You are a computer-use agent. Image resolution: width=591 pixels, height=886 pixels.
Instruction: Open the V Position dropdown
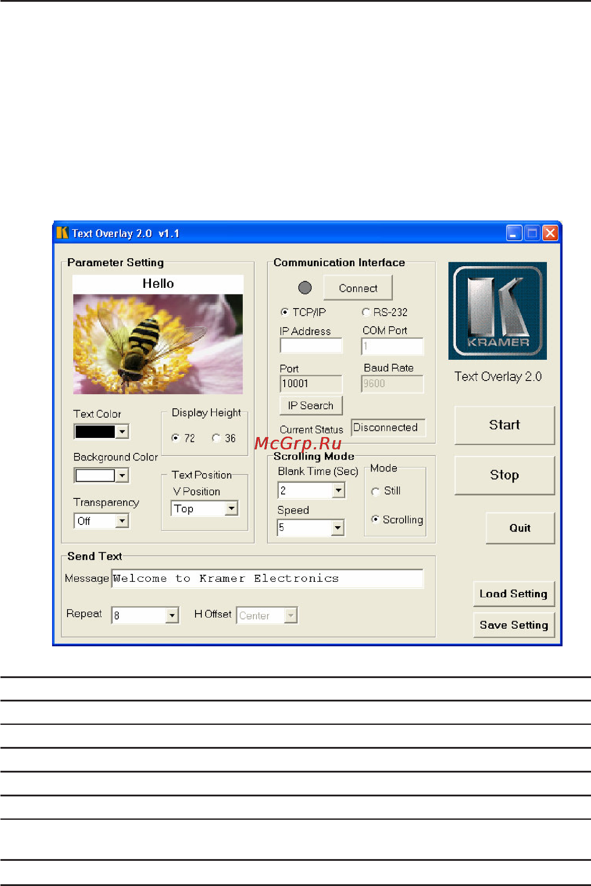point(232,508)
